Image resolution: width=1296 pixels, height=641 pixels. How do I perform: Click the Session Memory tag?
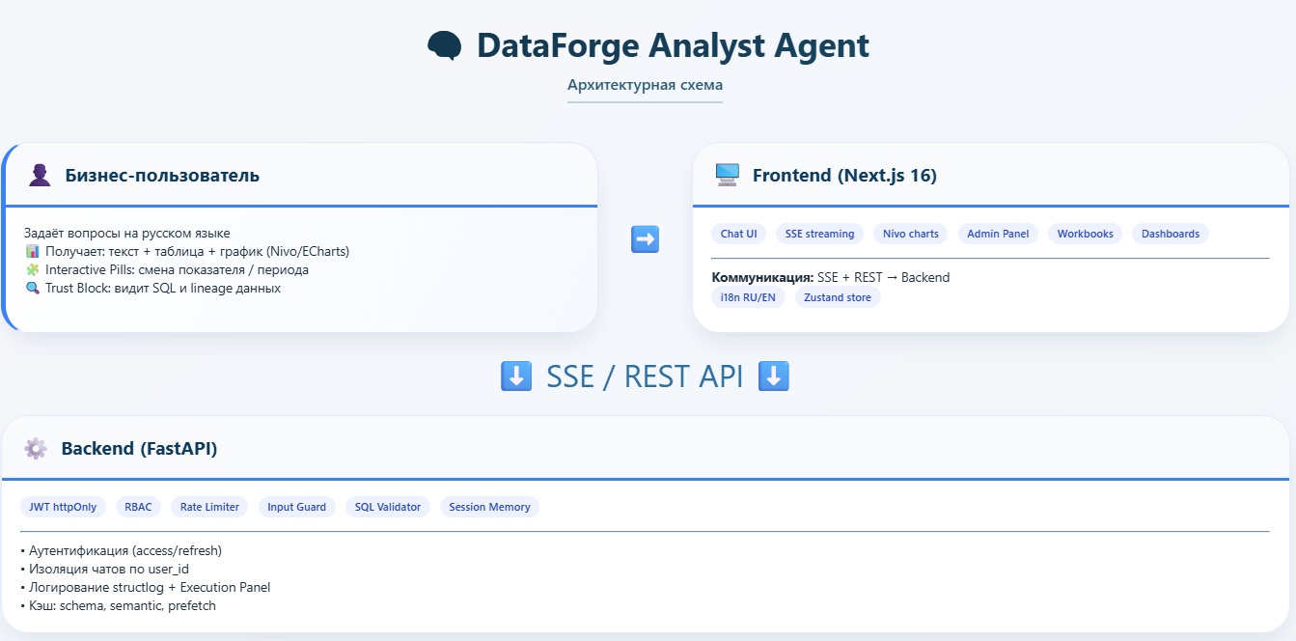click(489, 507)
